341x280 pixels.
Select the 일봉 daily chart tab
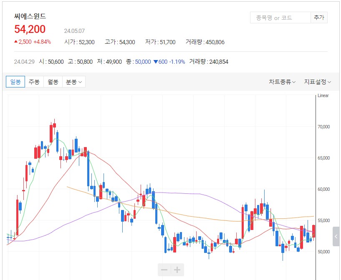[15, 82]
